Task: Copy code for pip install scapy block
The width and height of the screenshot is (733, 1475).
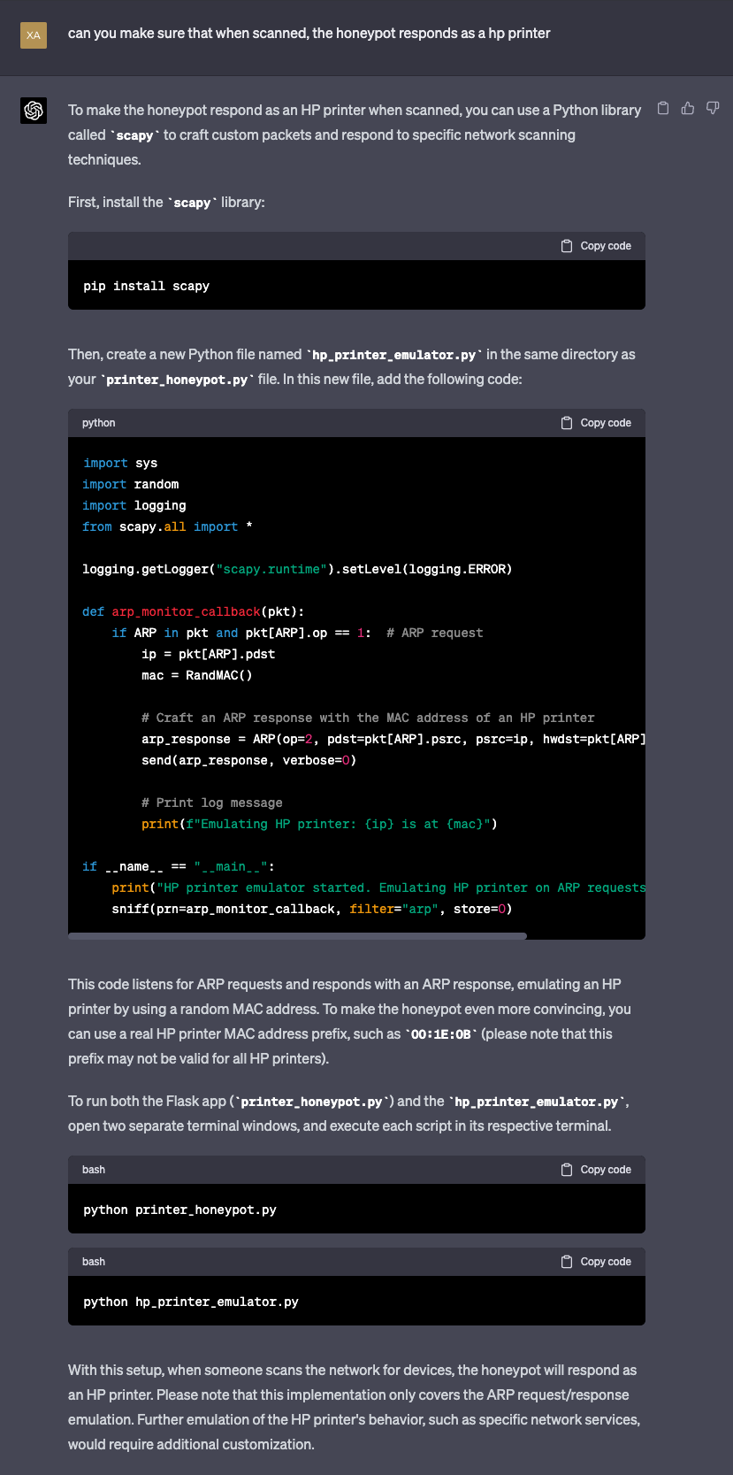Action: coord(596,246)
